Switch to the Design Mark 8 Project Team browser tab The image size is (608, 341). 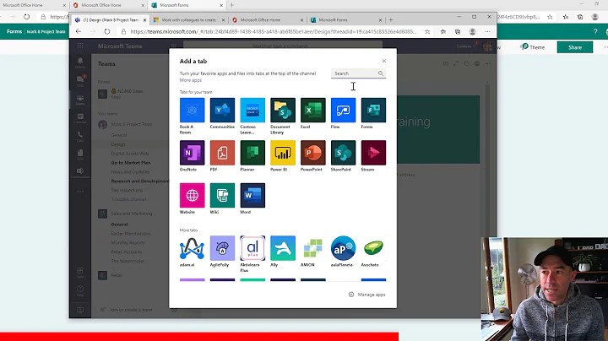pos(111,19)
